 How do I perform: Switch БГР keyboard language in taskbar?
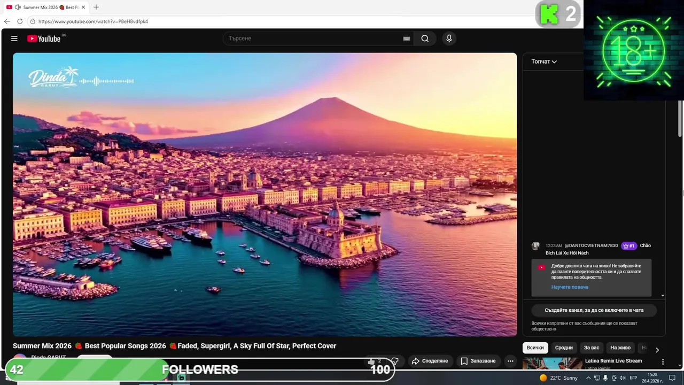(x=633, y=378)
